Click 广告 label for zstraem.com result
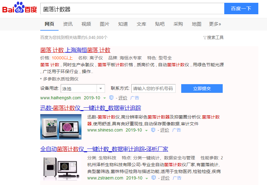267x185 pixels. (x=177, y=178)
